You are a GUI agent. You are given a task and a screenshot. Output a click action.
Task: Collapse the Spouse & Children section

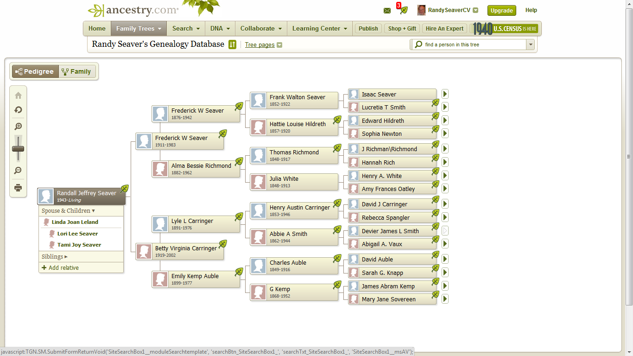click(66, 210)
